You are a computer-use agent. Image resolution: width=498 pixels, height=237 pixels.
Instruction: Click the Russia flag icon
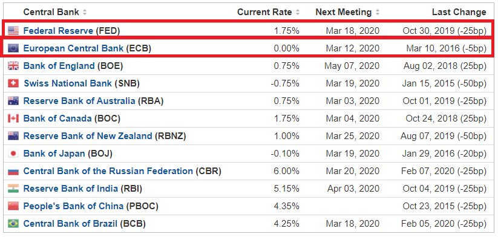coord(13,171)
